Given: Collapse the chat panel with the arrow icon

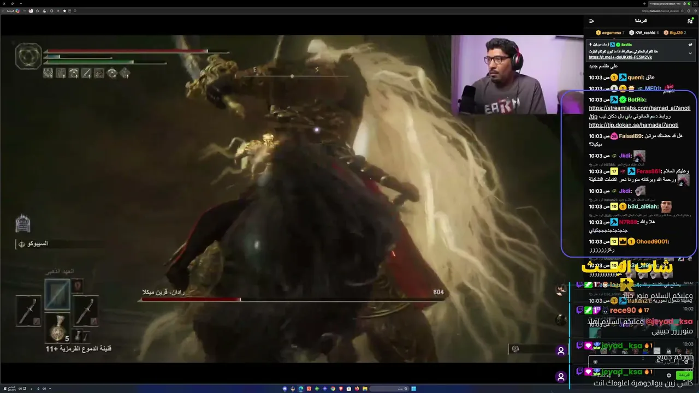Looking at the screenshot, I should pyautogui.click(x=591, y=21).
